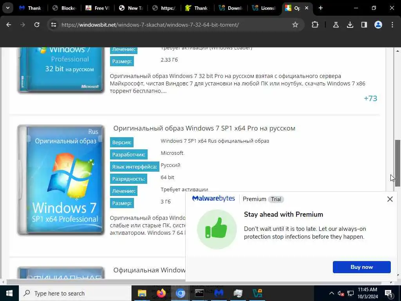
Task: Toggle the browser side panel icon
Action: coord(364,25)
